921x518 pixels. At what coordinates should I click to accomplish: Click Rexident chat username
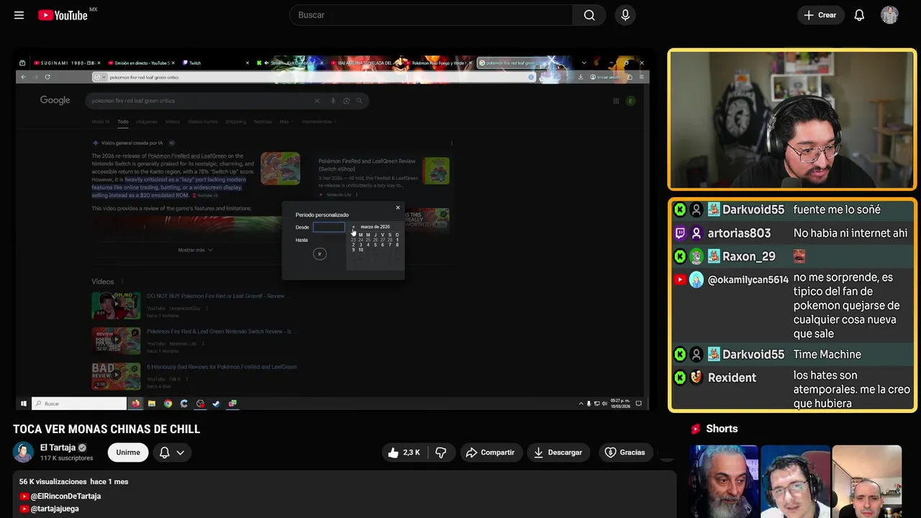tap(732, 378)
